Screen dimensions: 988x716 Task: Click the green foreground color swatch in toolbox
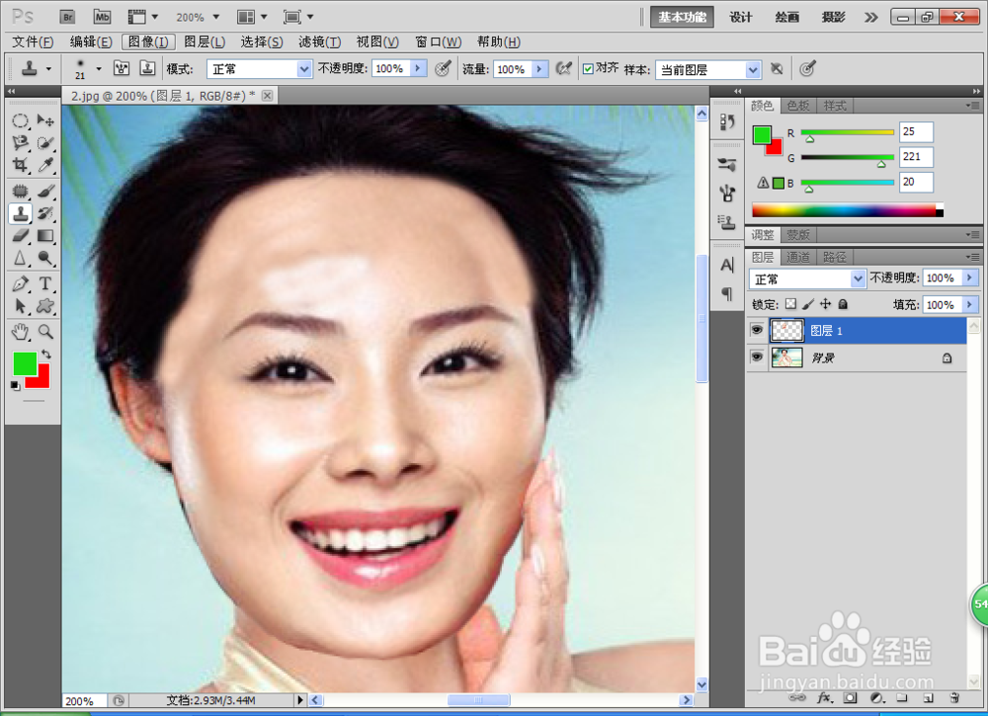(x=25, y=363)
